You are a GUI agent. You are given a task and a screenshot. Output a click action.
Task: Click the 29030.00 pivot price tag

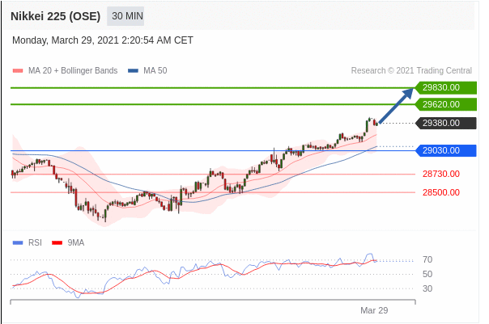[445, 150]
